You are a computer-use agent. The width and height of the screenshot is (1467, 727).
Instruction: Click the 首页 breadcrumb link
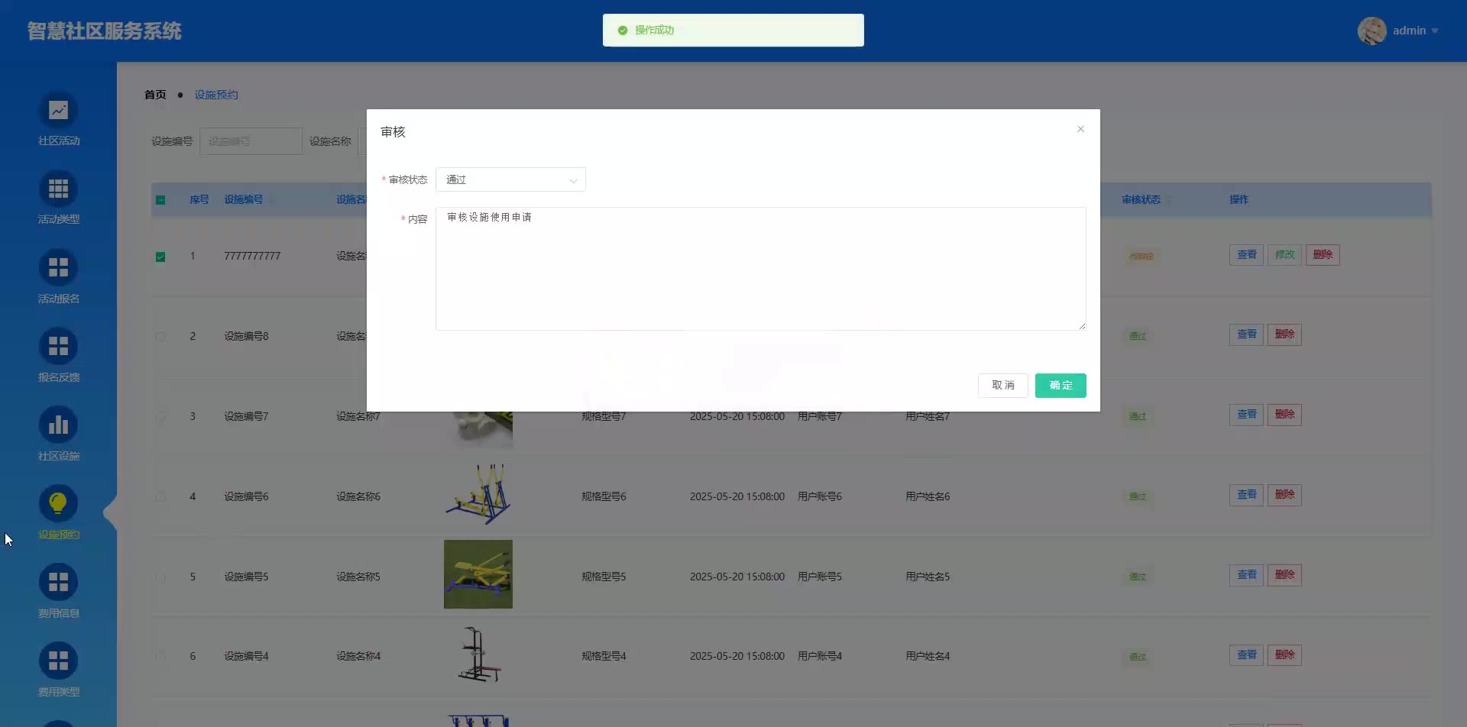click(155, 95)
